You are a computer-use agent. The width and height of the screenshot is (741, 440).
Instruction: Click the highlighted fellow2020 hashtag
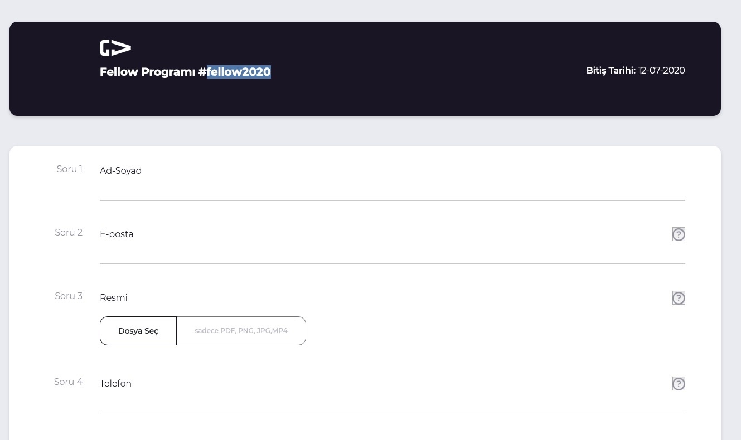239,72
